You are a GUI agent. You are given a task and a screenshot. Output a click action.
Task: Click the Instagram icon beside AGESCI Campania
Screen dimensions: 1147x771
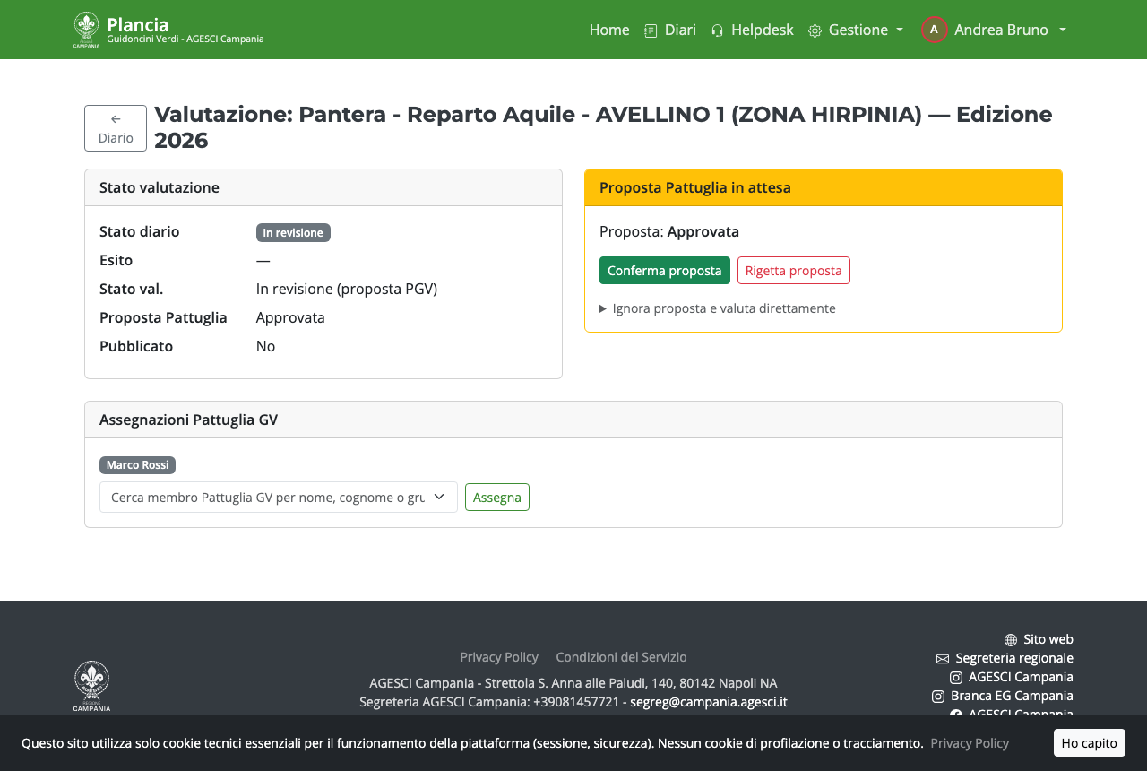pyautogui.click(x=956, y=678)
